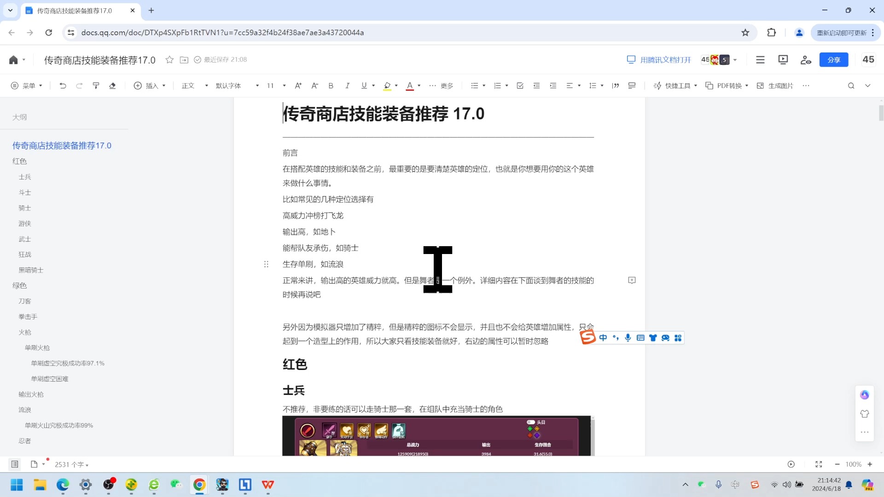Toggle italic formatting
This screenshot has width=884, height=497.
(347, 86)
